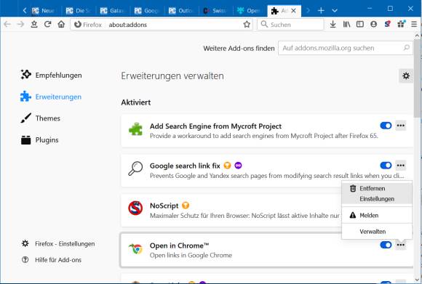422x284 pixels.
Task: Open more options for Google search link fix
Action: pos(400,165)
